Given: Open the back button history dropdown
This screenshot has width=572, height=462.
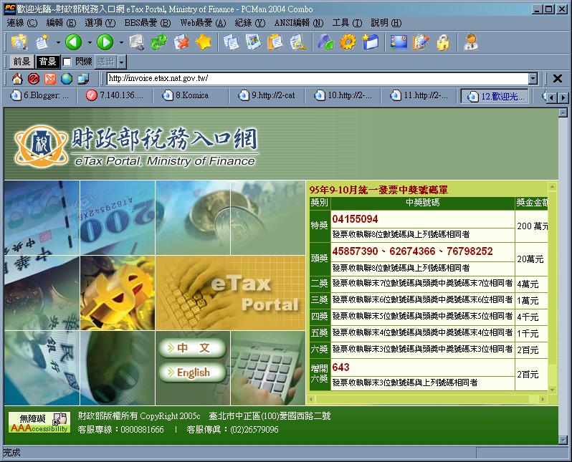Looking at the screenshot, I should pyautogui.click(x=90, y=42).
